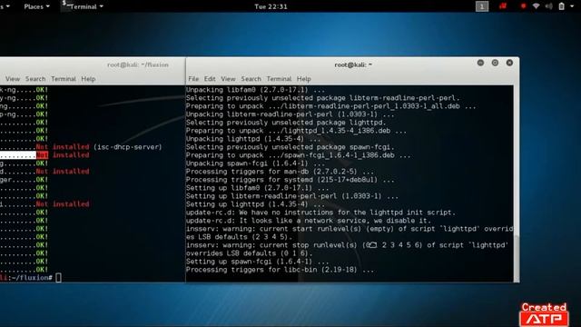
Task: Click line 'Selecting previously unselected package spawn-fcgi.'
Action: pyautogui.click(x=290, y=147)
